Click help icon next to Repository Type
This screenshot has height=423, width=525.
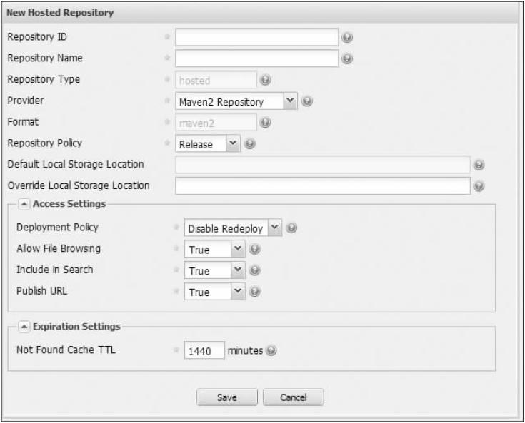pyautogui.click(x=265, y=80)
